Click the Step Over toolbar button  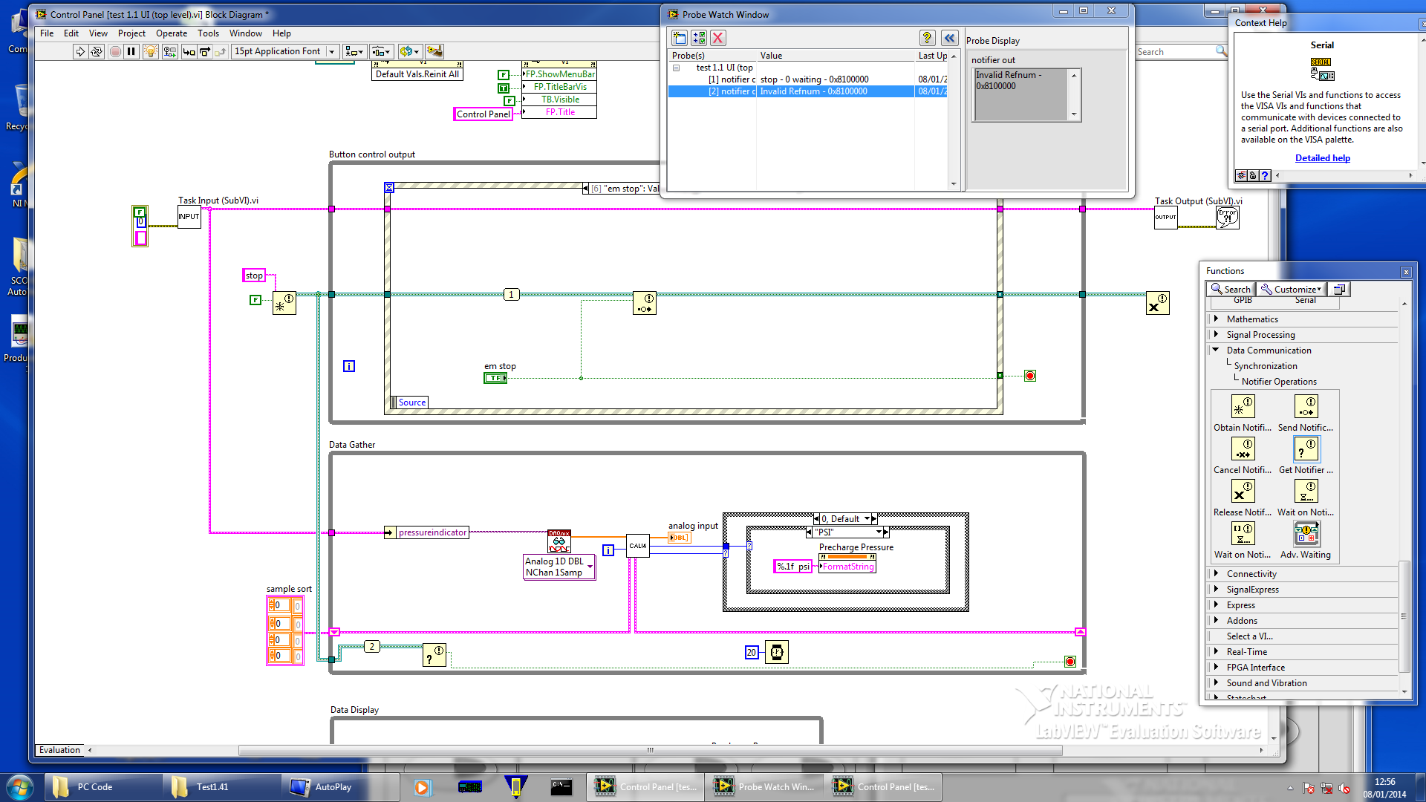[204, 51]
